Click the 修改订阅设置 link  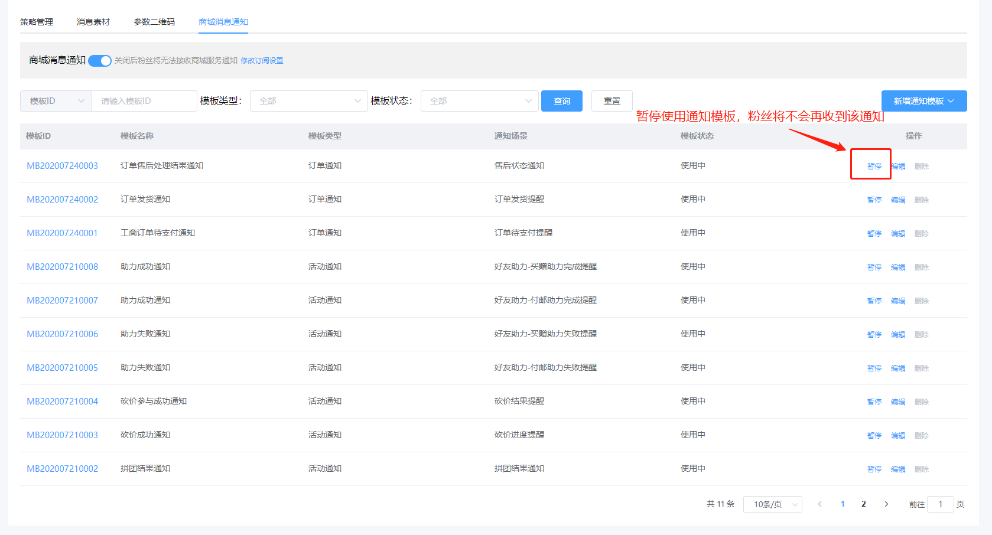click(262, 61)
